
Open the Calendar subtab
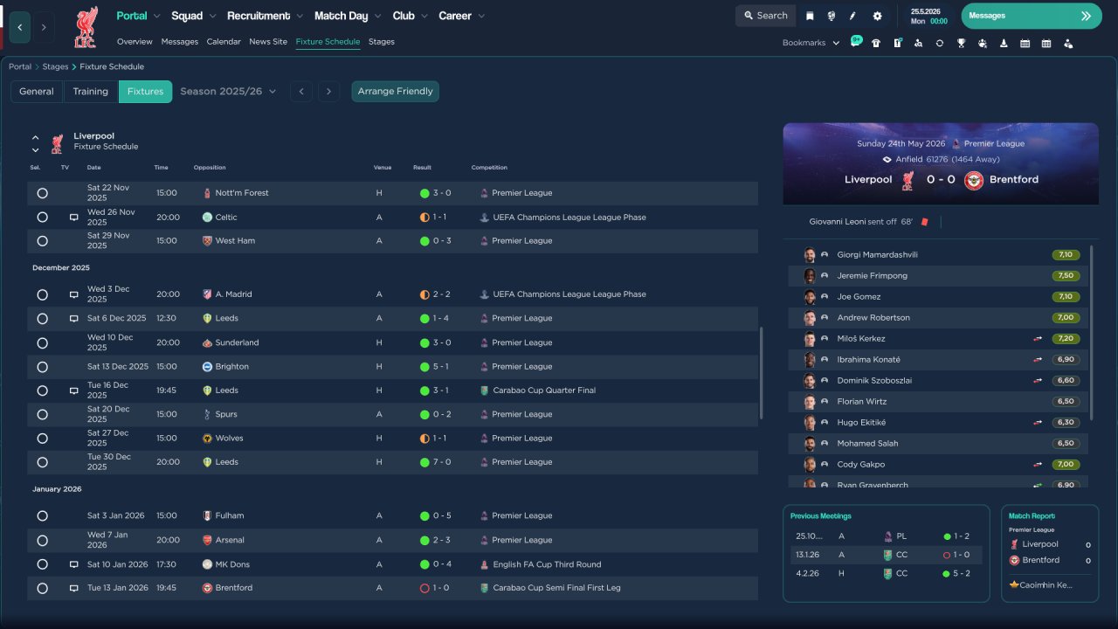[x=224, y=42]
